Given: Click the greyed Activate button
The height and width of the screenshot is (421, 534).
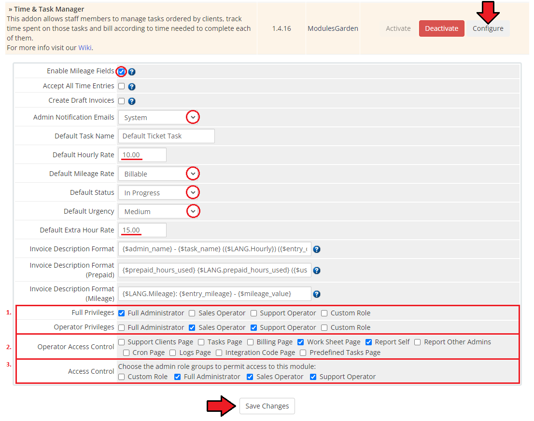Looking at the screenshot, I should pos(398,28).
